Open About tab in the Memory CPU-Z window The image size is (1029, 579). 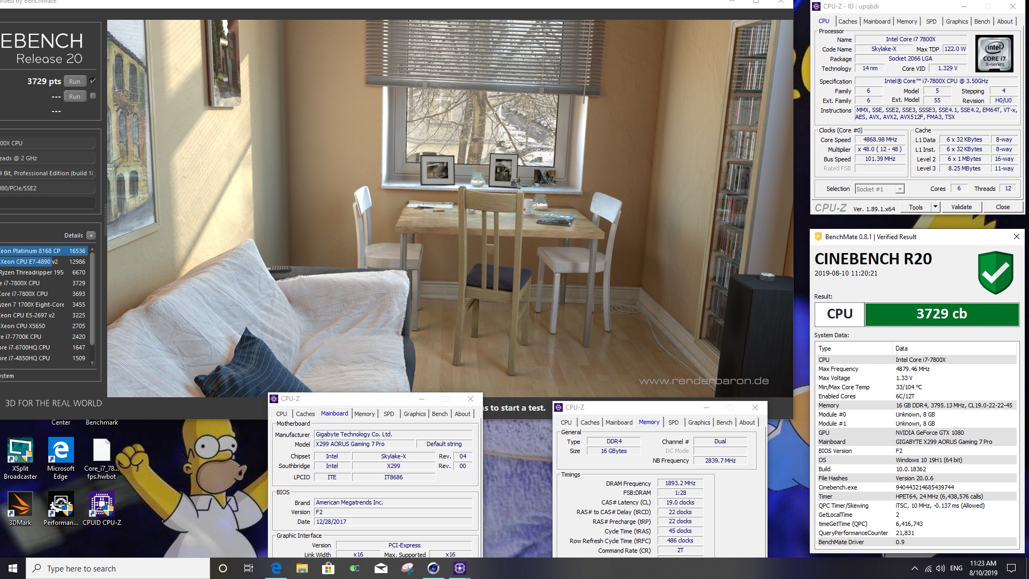[747, 422]
